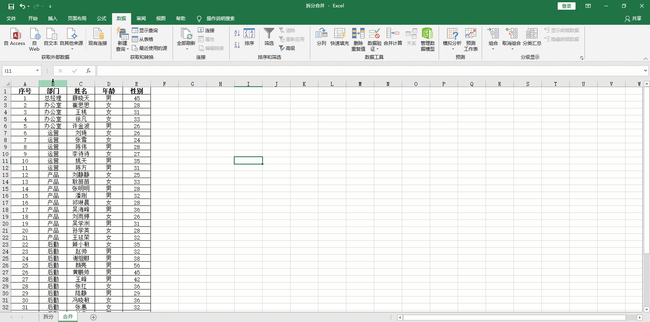Sort ascending A to Z

237,33
